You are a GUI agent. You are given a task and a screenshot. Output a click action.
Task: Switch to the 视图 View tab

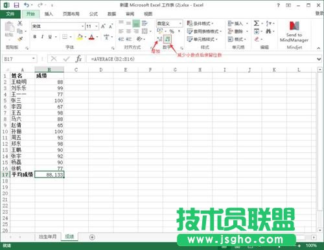pos(148,14)
